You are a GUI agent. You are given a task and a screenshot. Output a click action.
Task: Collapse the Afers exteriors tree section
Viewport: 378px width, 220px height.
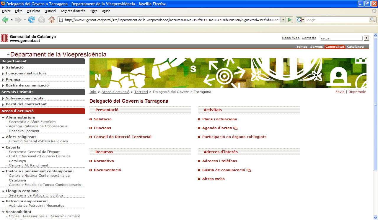point(3,118)
